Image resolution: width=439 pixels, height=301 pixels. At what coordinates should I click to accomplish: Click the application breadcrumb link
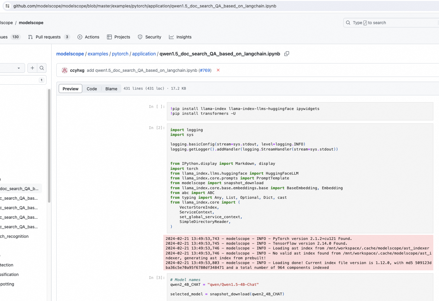144,54
